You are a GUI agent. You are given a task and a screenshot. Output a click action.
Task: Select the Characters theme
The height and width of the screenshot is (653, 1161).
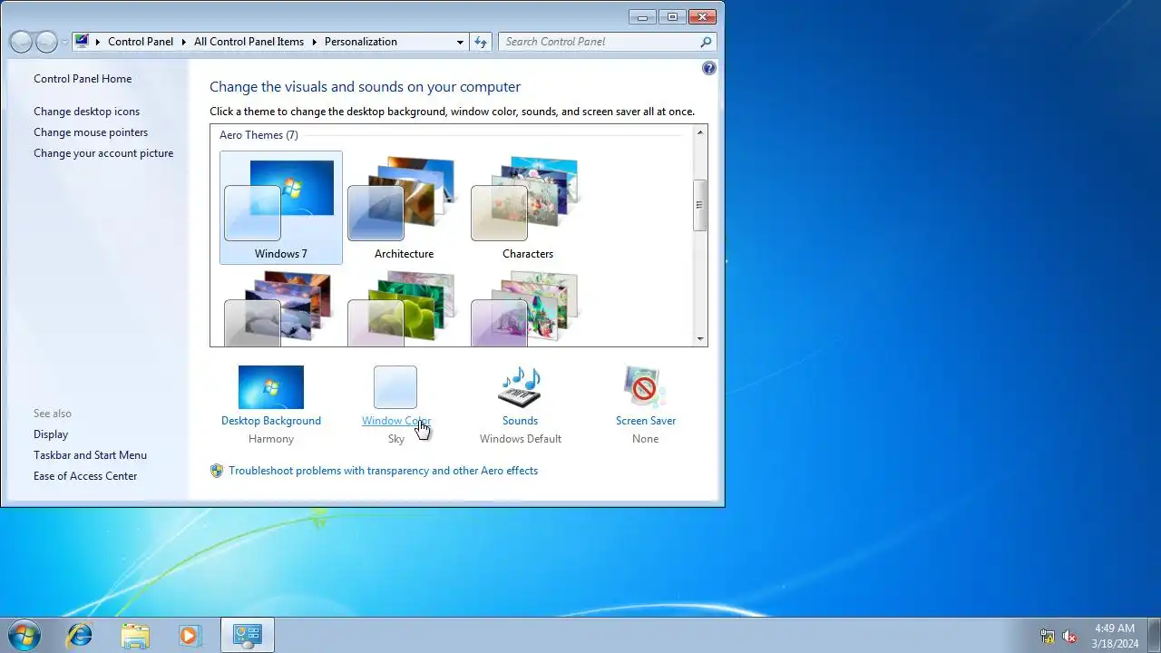click(528, 208)
